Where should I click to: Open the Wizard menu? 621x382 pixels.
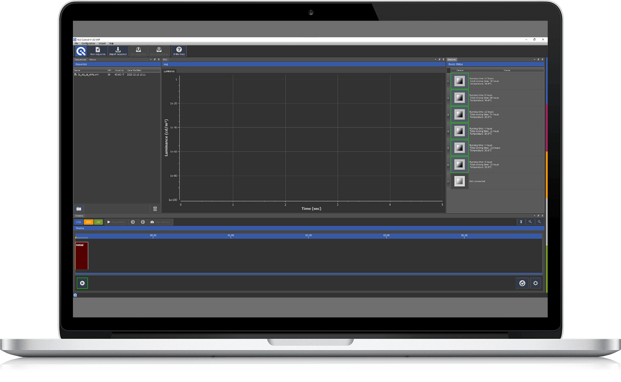[102, 43]
